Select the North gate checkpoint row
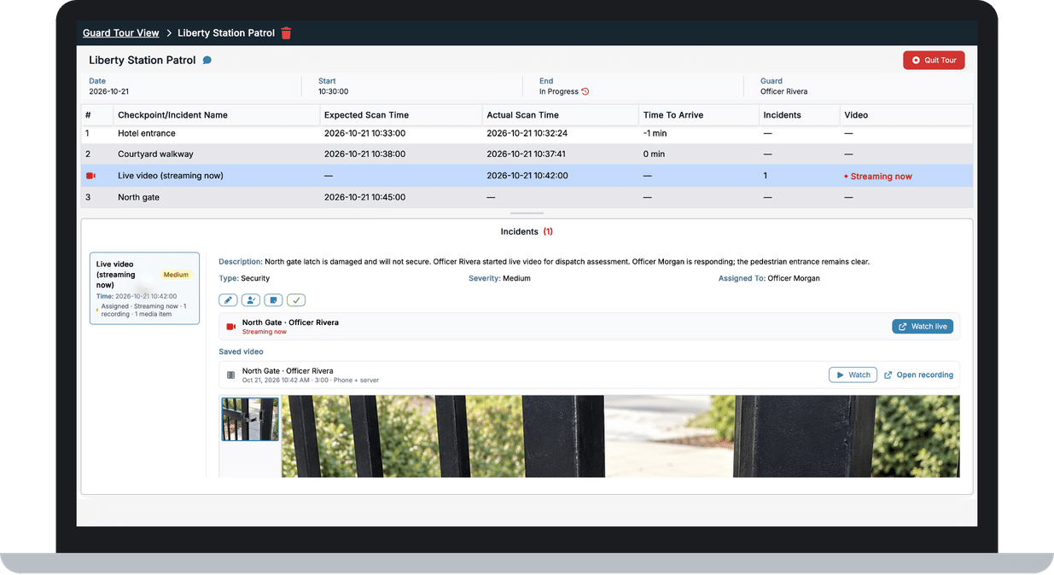1054x575 pixels. (x=527, y=197)
